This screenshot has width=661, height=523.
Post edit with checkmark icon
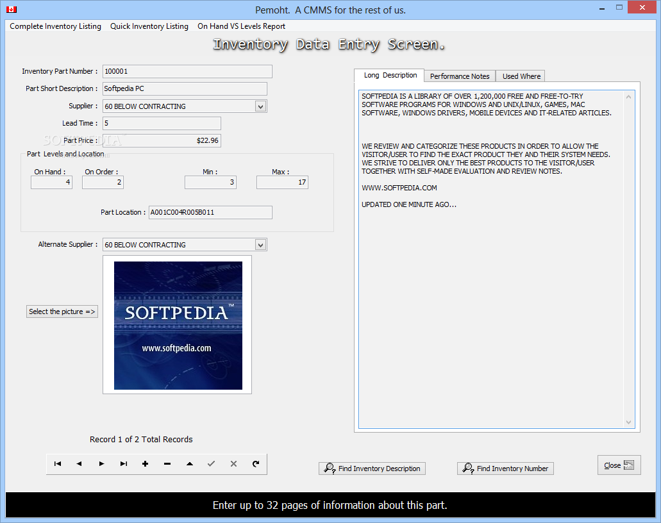click(x=211, y=463)
